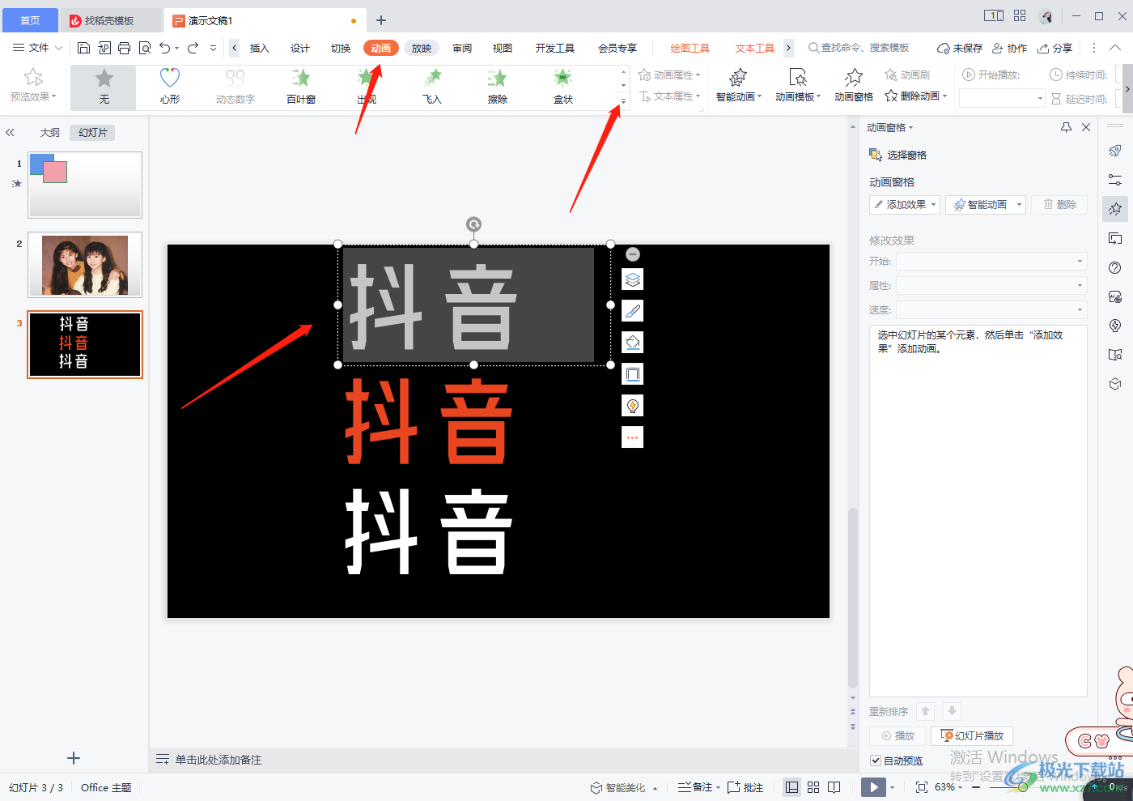The image size is (1133, 801).
Task: Open the 放映 ribbon tab
Action: click(x=422, y=48)
